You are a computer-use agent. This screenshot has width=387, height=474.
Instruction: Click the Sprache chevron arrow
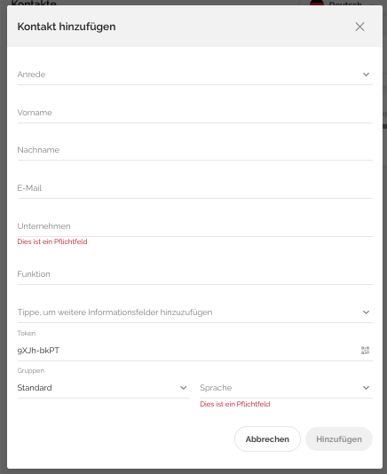(x=366, y=388)
